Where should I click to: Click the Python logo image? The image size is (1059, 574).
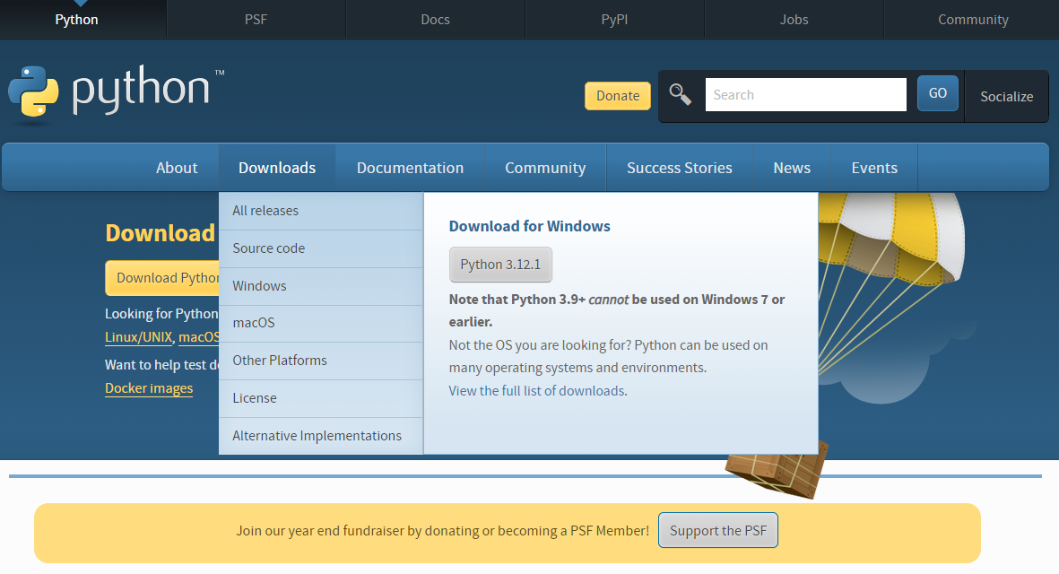click(116, 94)
